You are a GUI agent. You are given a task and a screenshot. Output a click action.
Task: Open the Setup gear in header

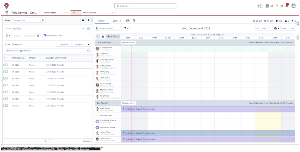[282, 6]
